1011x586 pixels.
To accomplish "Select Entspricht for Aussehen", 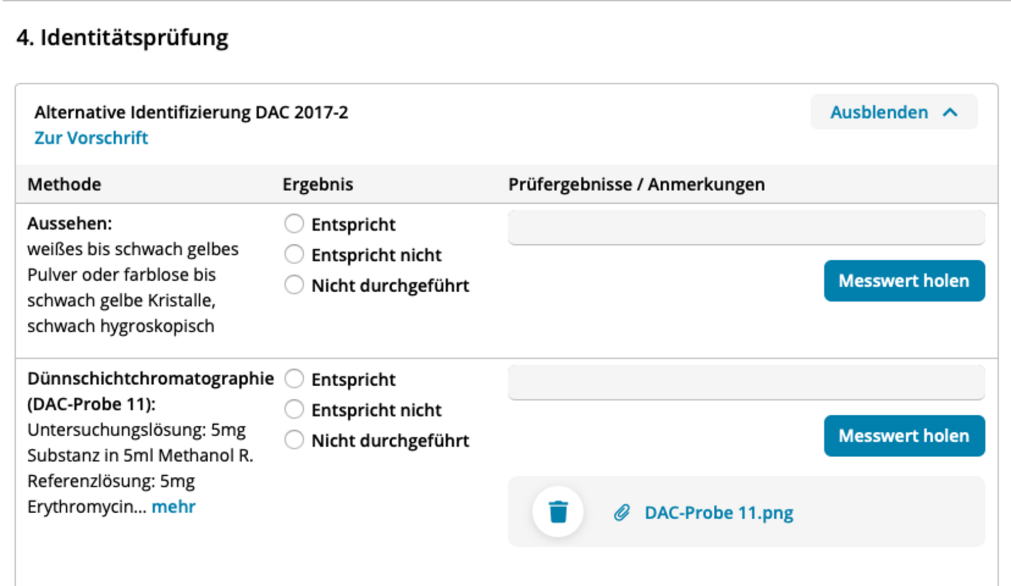I will pyautogui.click(x=294, y=223).
